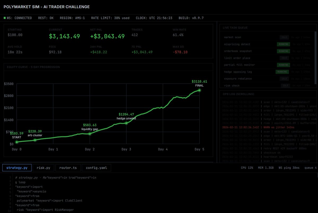Click the 'import RiskManager' code line

(45, 210)
